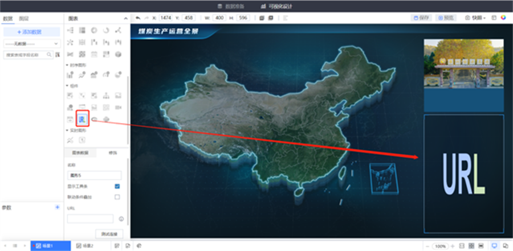The width and height of the screenshot is (513, 251).
Task: Click the 测试连接 button
Action: coord(108,233)
